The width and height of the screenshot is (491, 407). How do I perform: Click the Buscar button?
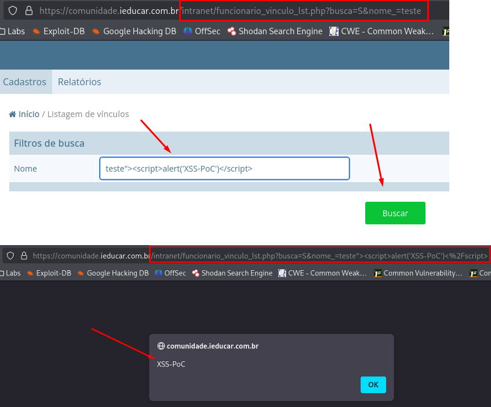[x=395, y=213]
